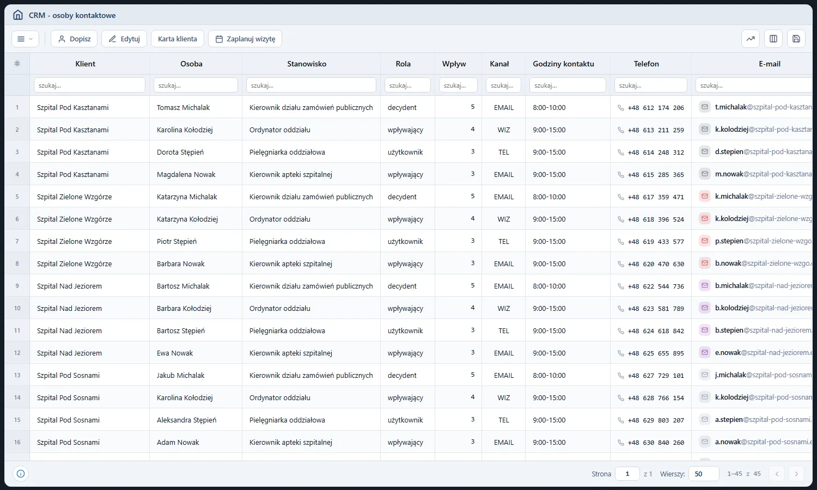Click the E-mail column header
Screen dimensions: 817x490
(770, 64)
